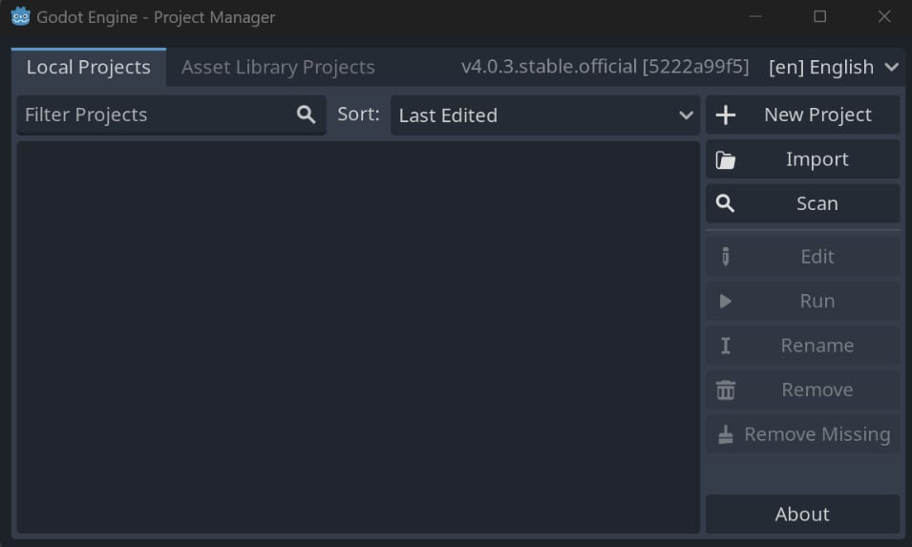Open the About dialog
This screenshot has width=912, height=547.
tap(802, 514)
